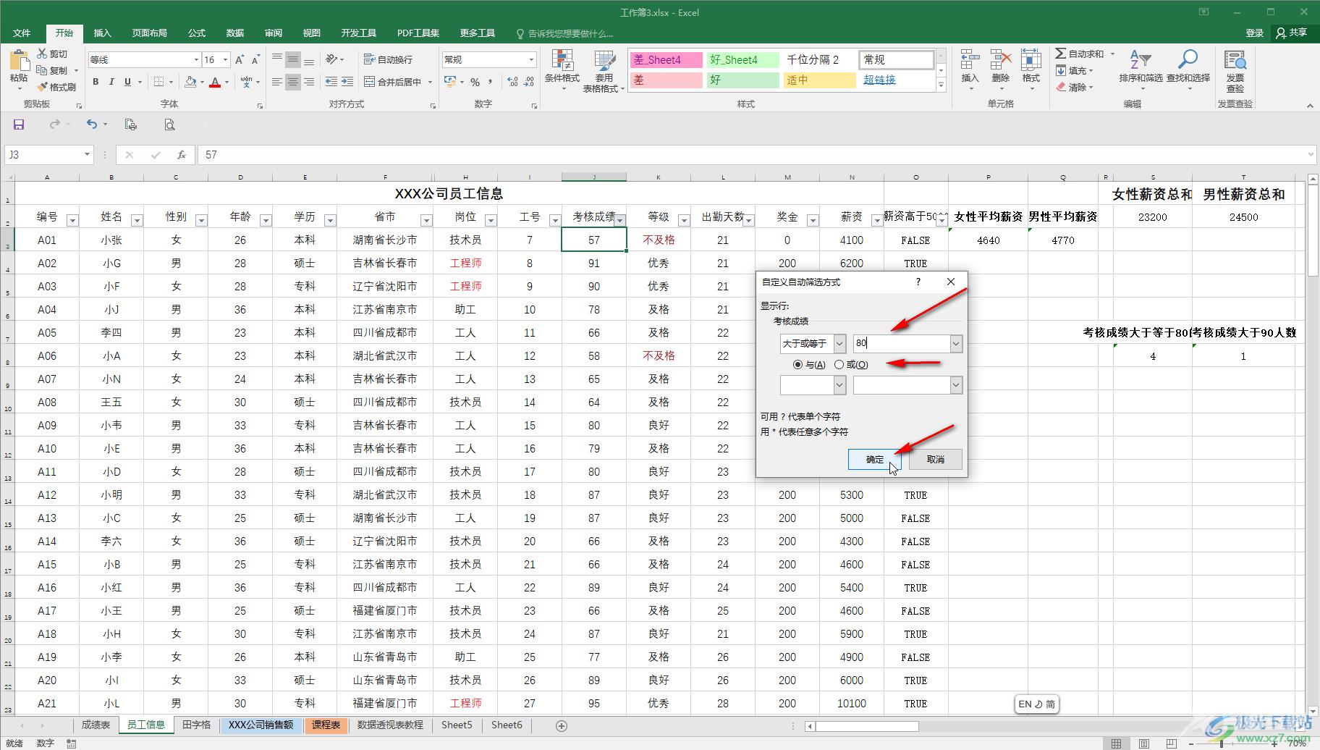Click the invoice verification icon
The height and width of the screenshot is (750, 1320).
[x=1235, y=60]
